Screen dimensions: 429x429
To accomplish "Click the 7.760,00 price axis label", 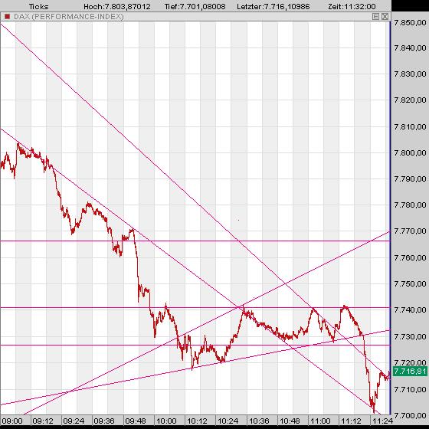I will pos(410,257).
